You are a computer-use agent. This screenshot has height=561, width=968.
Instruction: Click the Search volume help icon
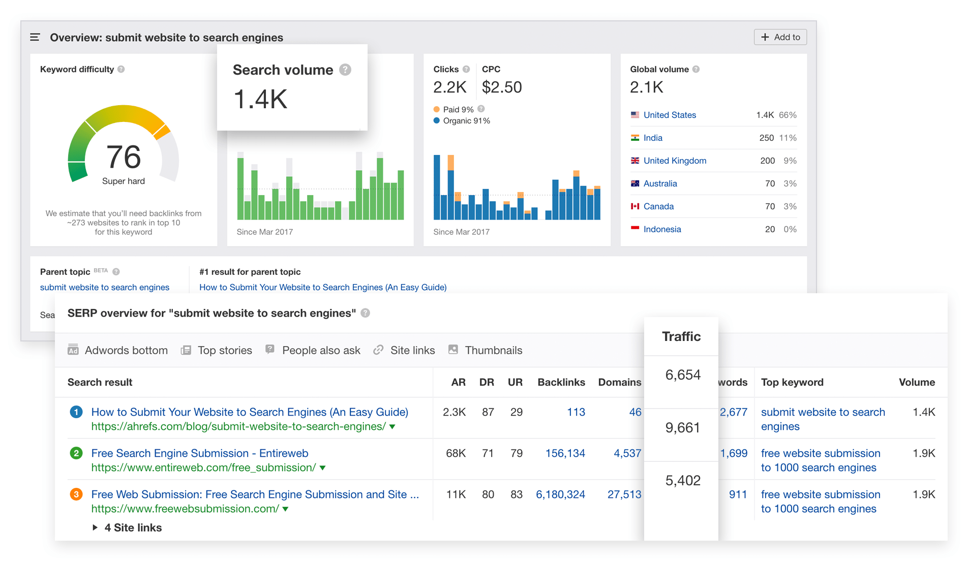[345, 70]
